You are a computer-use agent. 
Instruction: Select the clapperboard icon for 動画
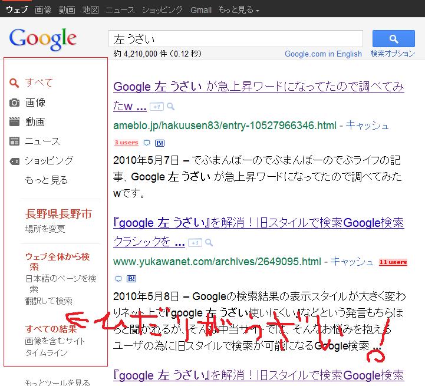click(x=14, y=122)
